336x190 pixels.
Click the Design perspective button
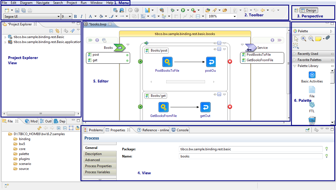pos(309,10)
